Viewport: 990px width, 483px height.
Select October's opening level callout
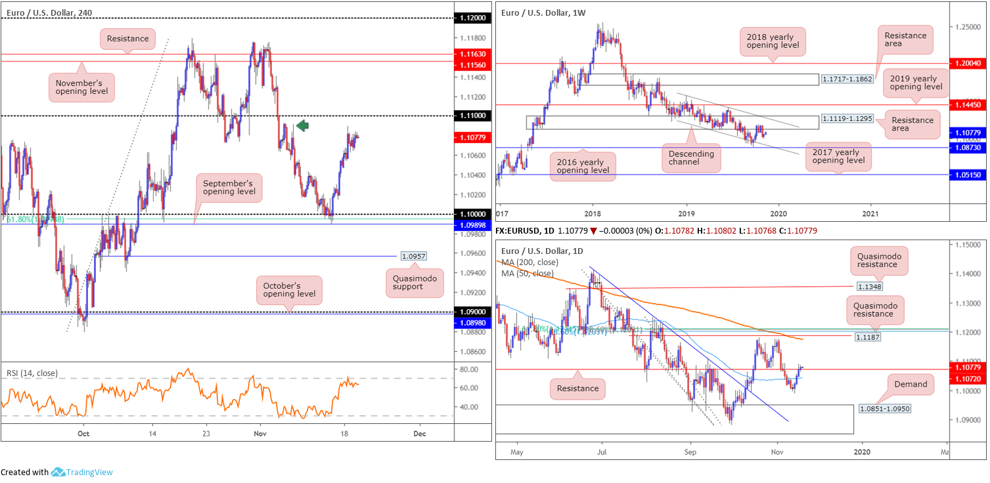click(289, 289)
